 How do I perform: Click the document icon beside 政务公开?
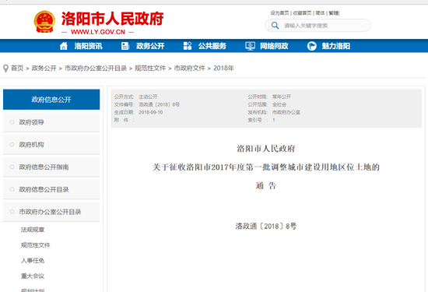(125, 46)
